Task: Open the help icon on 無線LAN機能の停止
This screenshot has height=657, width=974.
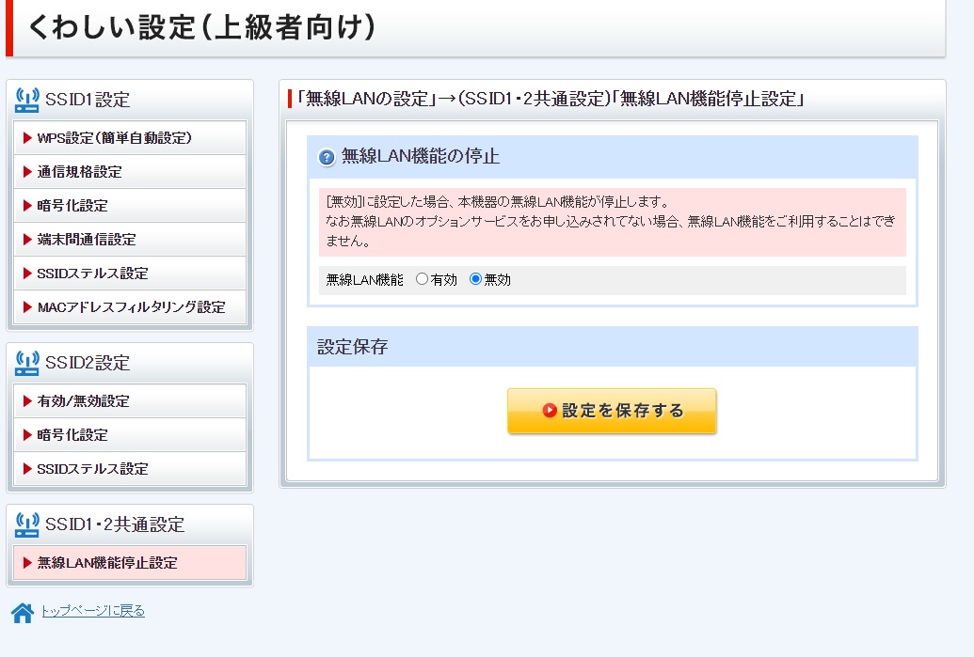Action: [328, 156]
